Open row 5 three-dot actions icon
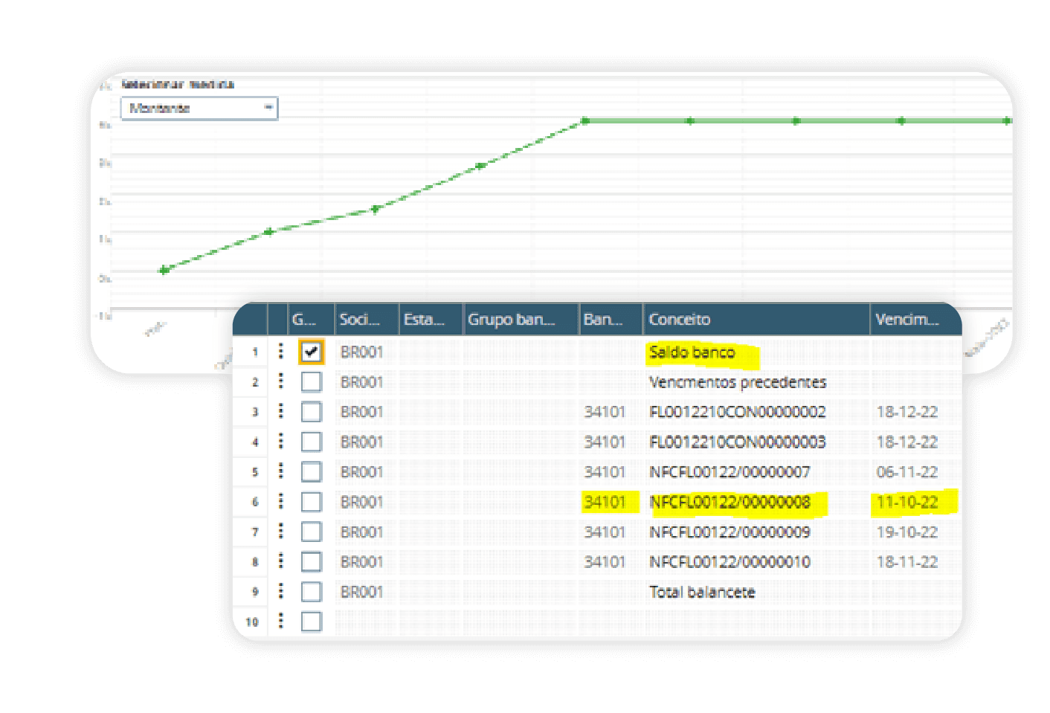 (x=280, y=471)
